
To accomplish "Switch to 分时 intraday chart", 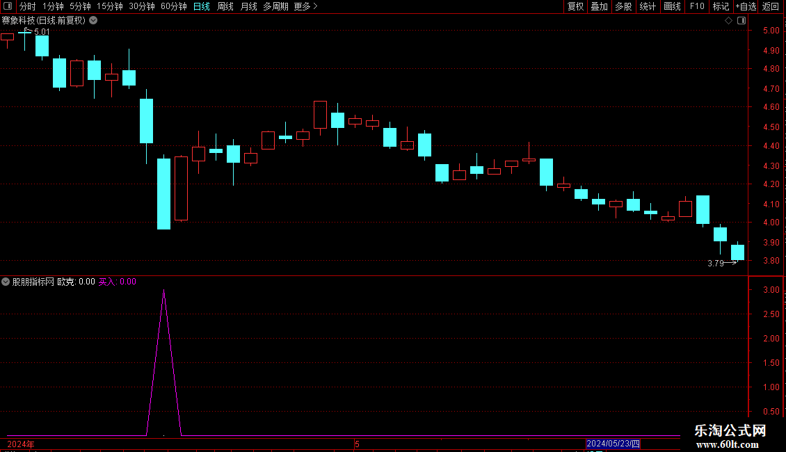I will [28, 6].
